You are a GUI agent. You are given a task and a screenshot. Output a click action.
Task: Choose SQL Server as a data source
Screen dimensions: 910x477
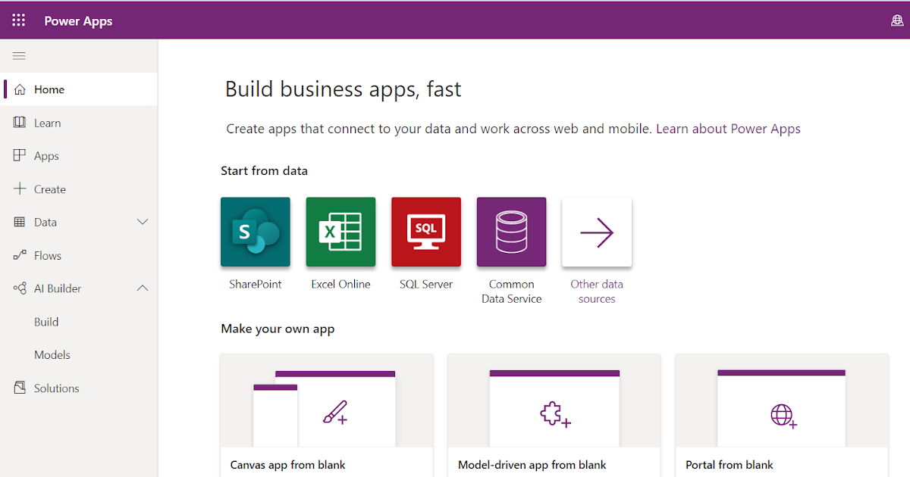(x=425, y=232)
